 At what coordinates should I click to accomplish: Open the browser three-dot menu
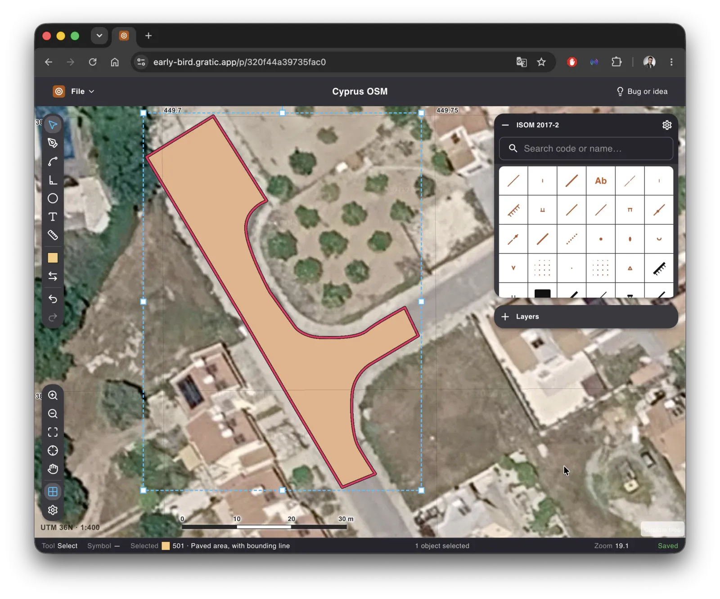(671, 62)
